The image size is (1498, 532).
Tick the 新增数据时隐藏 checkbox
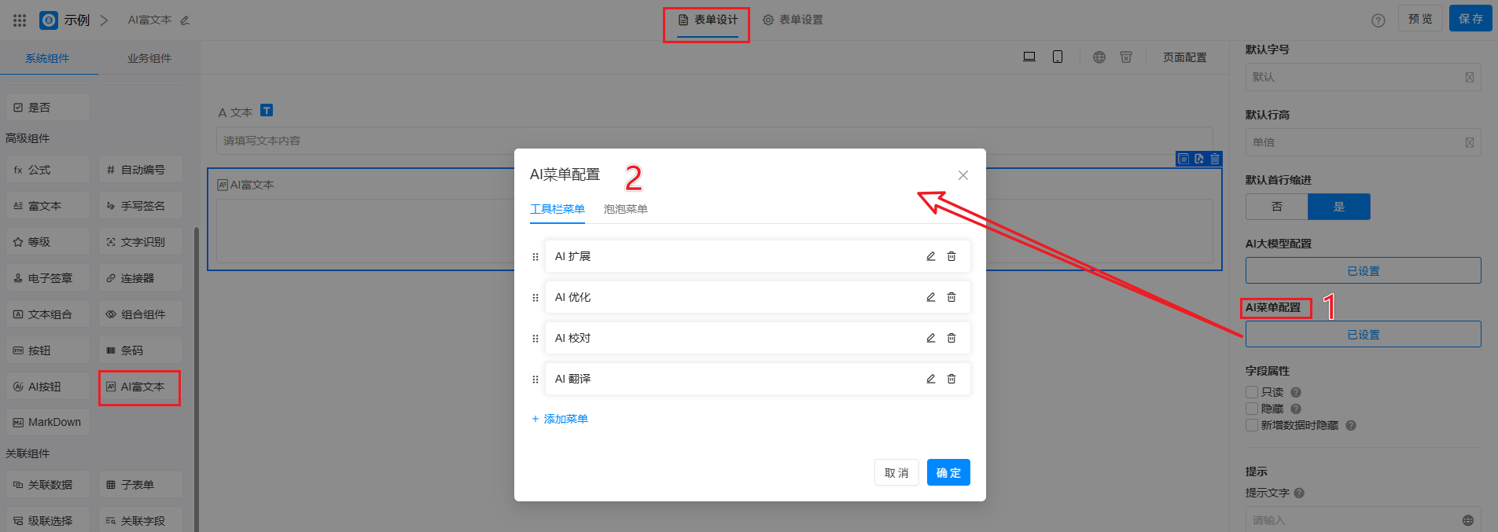tap(1252, 425)
